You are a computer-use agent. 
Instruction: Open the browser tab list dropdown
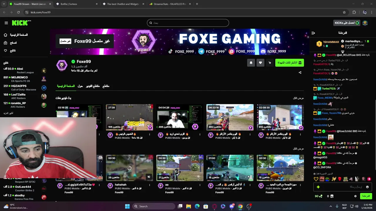4,4
